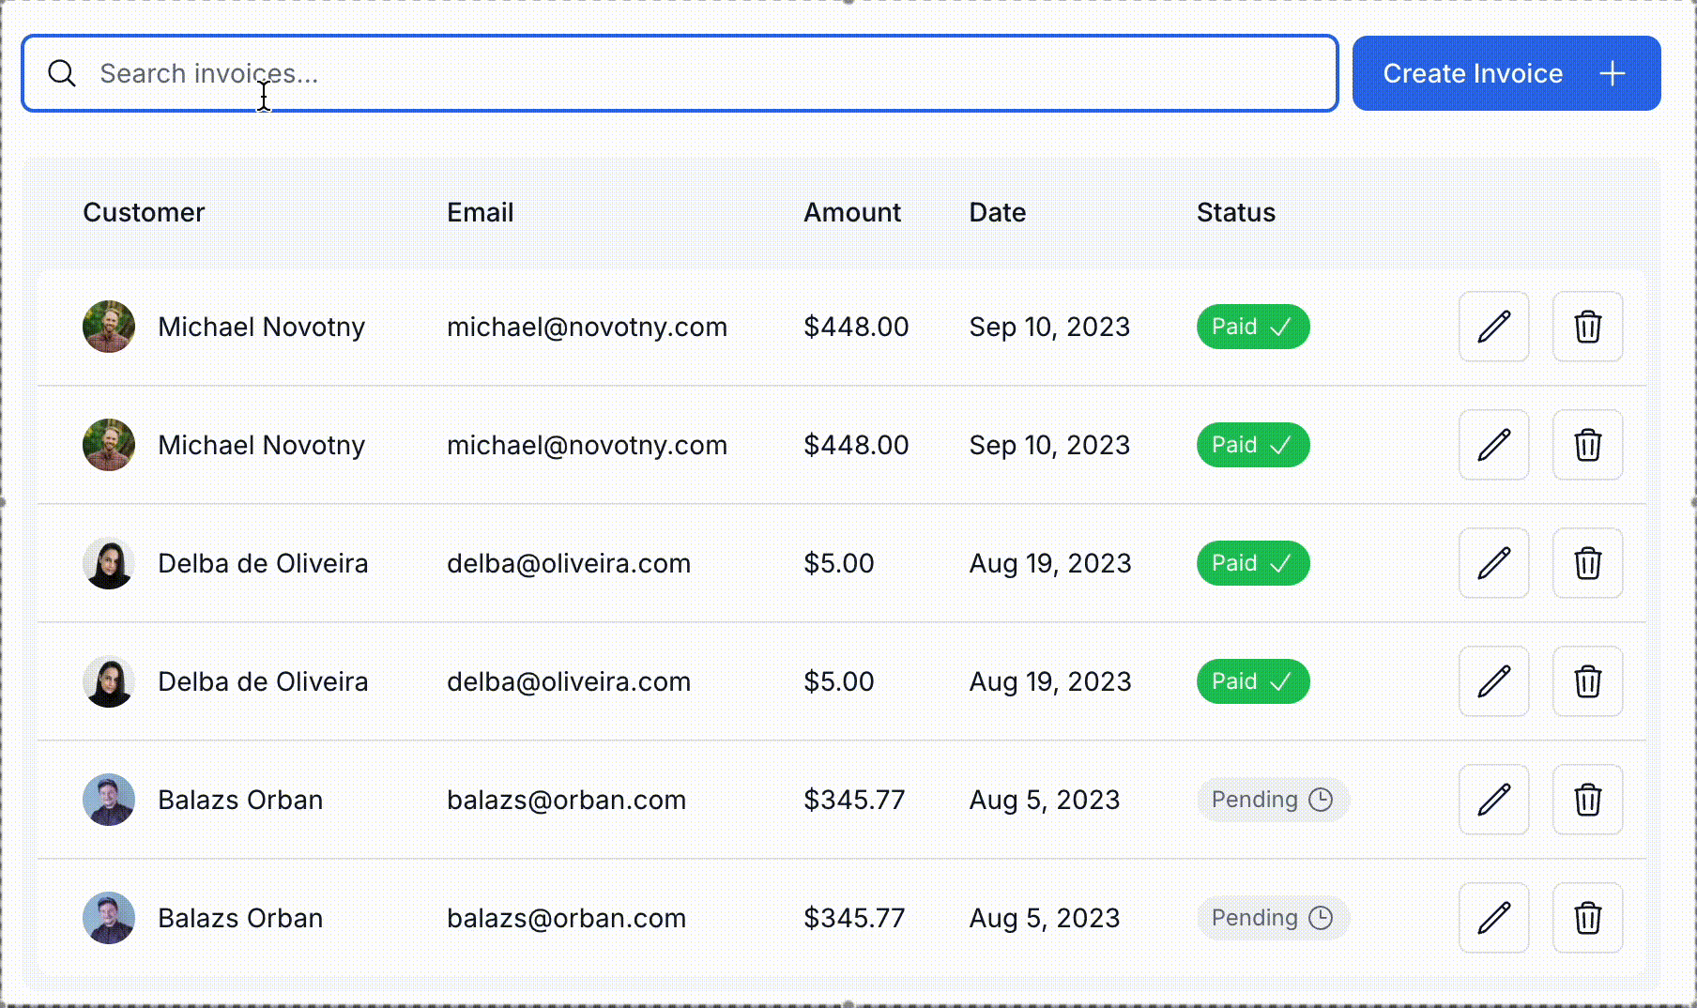Edit the first Balazs Orban invoice
This screenshot has height=1008, width=1697.
coord(1493,800)
